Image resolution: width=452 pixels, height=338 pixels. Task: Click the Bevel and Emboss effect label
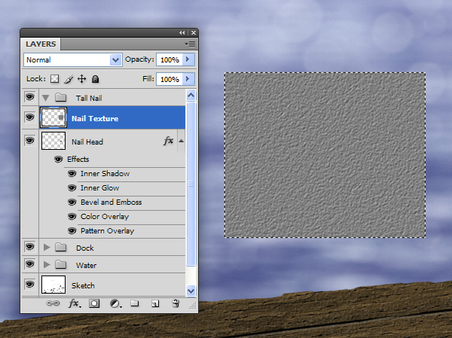click(x=111, y=202)
